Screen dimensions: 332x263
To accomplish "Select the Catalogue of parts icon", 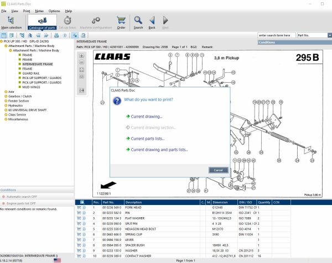I will (x=42, y=23).
